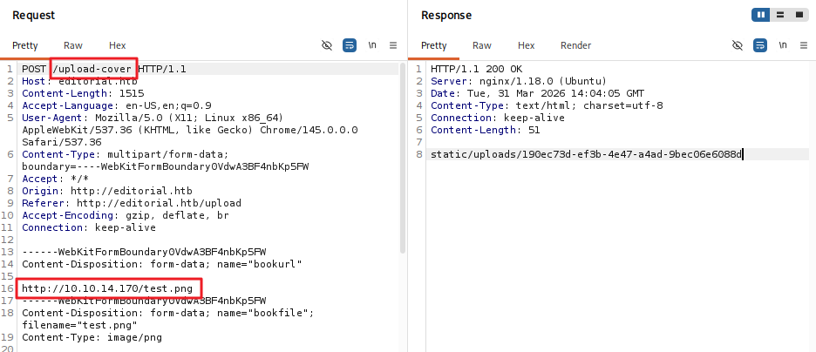Screen dimensions: 816x352
Task: Switch to combined tabbed layout view
Action: tap(798, 15)
